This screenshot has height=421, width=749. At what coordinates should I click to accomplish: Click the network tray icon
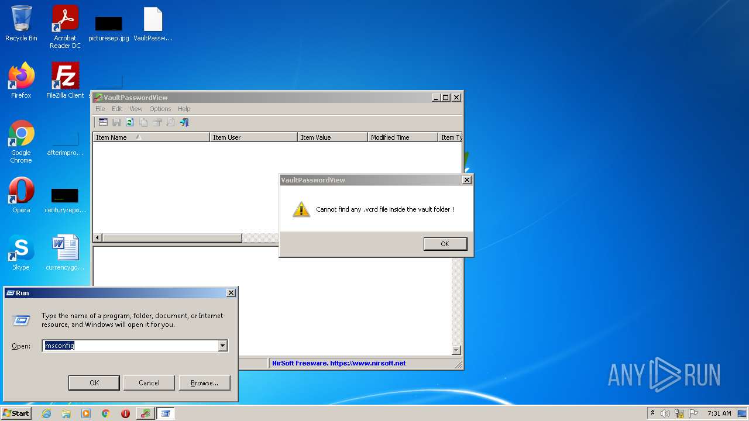pos(679,413)
